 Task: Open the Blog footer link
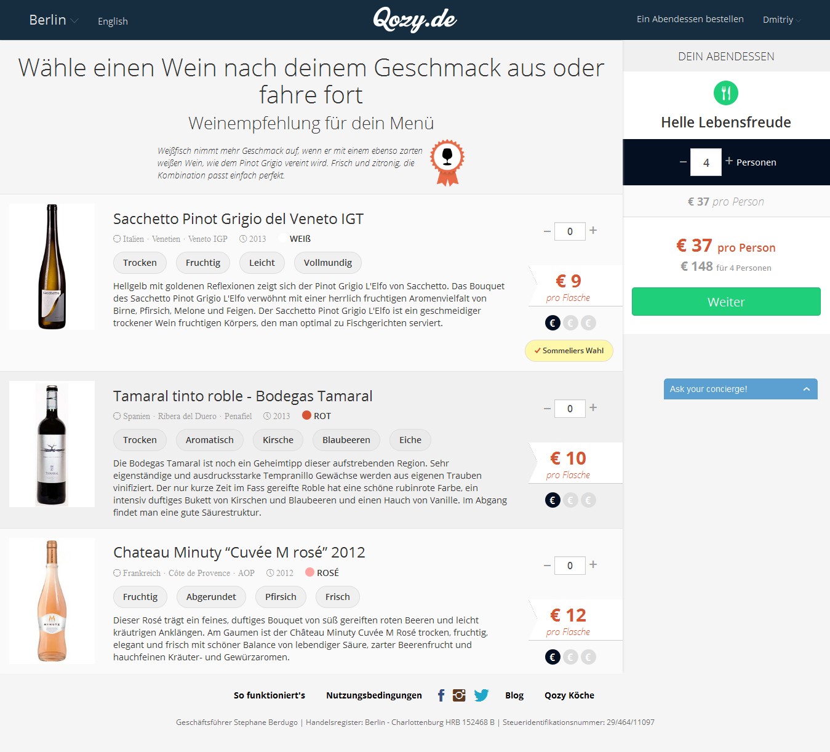coord(514,695)
